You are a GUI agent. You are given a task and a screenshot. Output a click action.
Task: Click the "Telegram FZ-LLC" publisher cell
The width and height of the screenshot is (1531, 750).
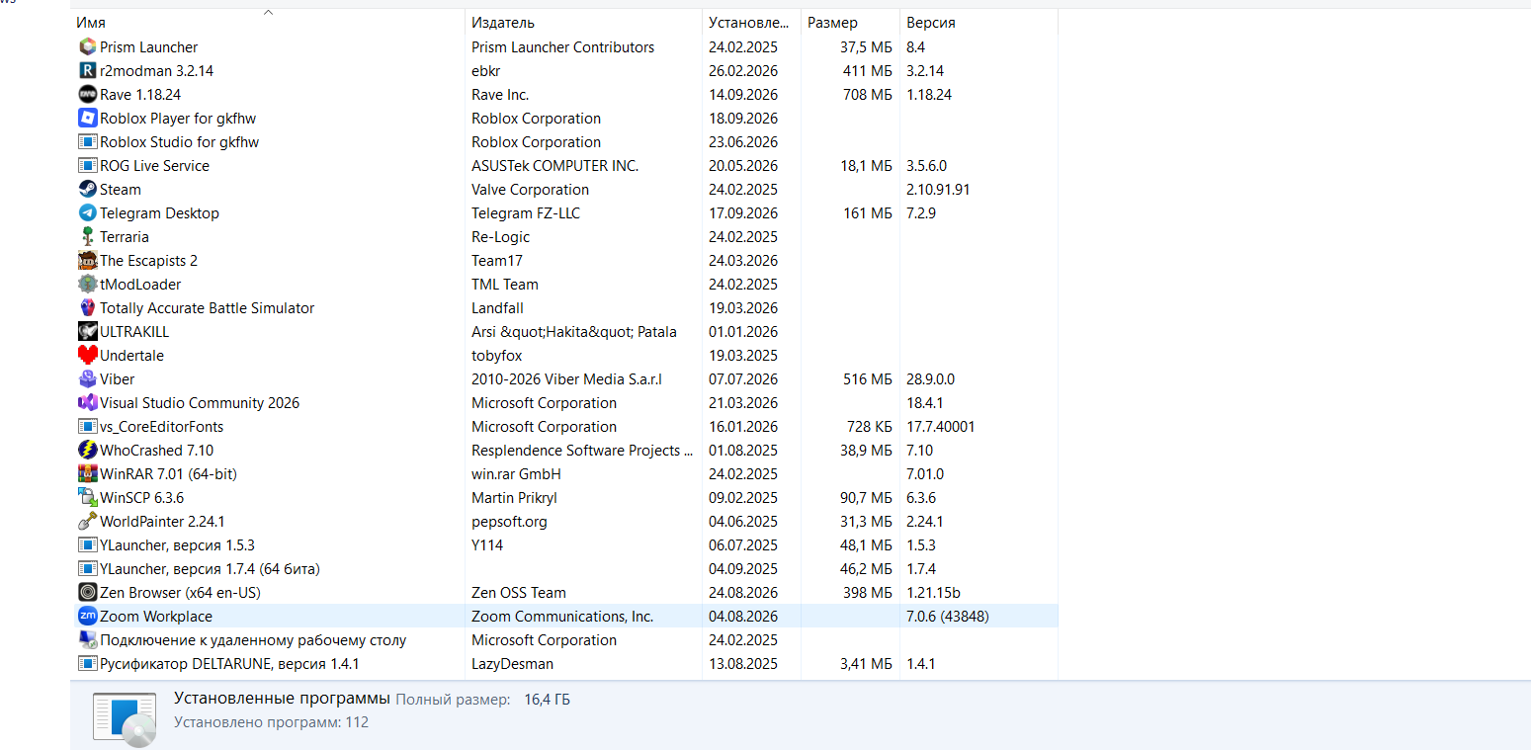526,212
